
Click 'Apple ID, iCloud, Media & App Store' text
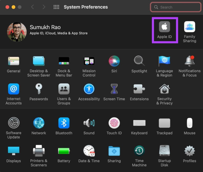pyautogui.click(x=59, y=33)
